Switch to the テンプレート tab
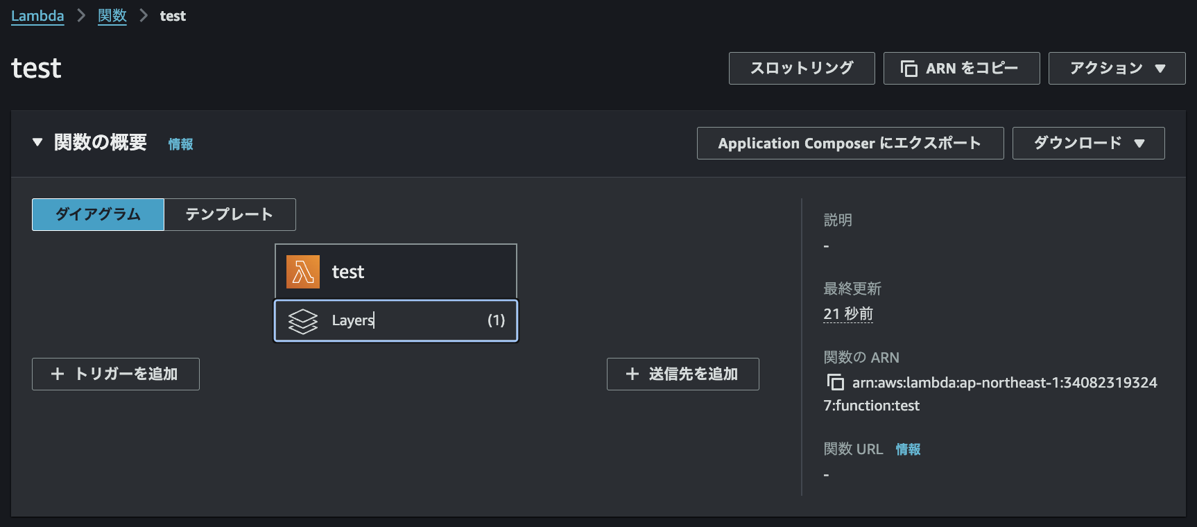Viewport: 1197px width, 527px height. tap(230, 214)
